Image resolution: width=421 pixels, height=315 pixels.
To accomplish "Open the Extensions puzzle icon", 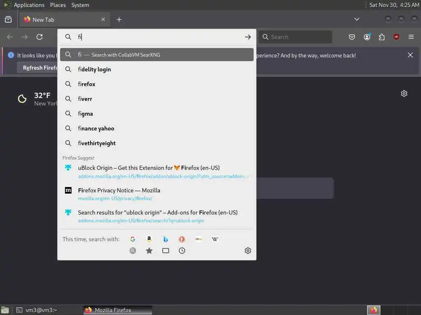I will pyautogui.click(x=382, y=37).
